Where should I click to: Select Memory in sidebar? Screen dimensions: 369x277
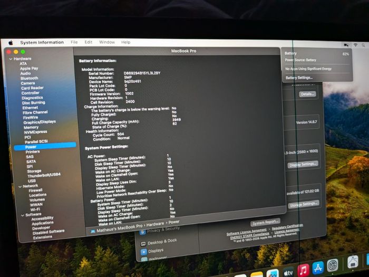click(31, 127)
